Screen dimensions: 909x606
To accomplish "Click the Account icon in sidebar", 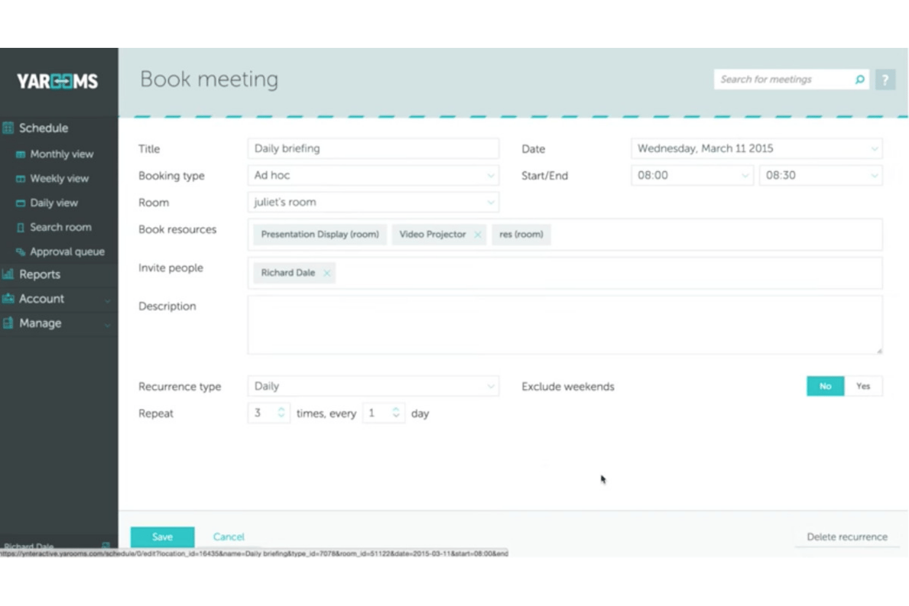I will tap(8, 298).
